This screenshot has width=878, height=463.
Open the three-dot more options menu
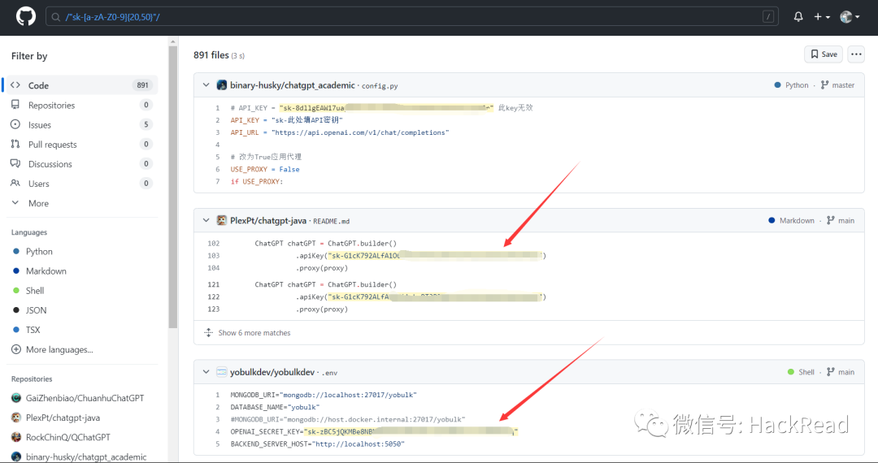click(x=855, y=54)
